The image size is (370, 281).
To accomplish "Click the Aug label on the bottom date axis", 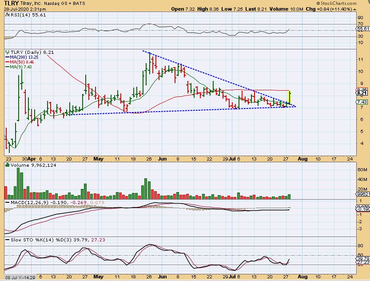I will tap(302, 277).
